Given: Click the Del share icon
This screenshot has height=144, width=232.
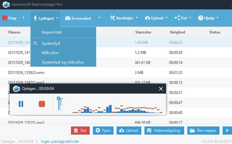Looking at the screenshot, I should point(177,18).
